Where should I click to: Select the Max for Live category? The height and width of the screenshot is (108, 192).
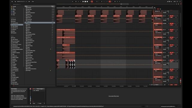tap(15, 28)
